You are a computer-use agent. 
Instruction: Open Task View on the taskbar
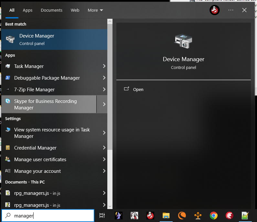tap(102, 216)
